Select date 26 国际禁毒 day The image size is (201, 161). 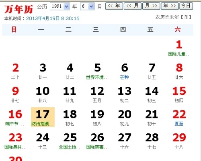tap(97, 141)
